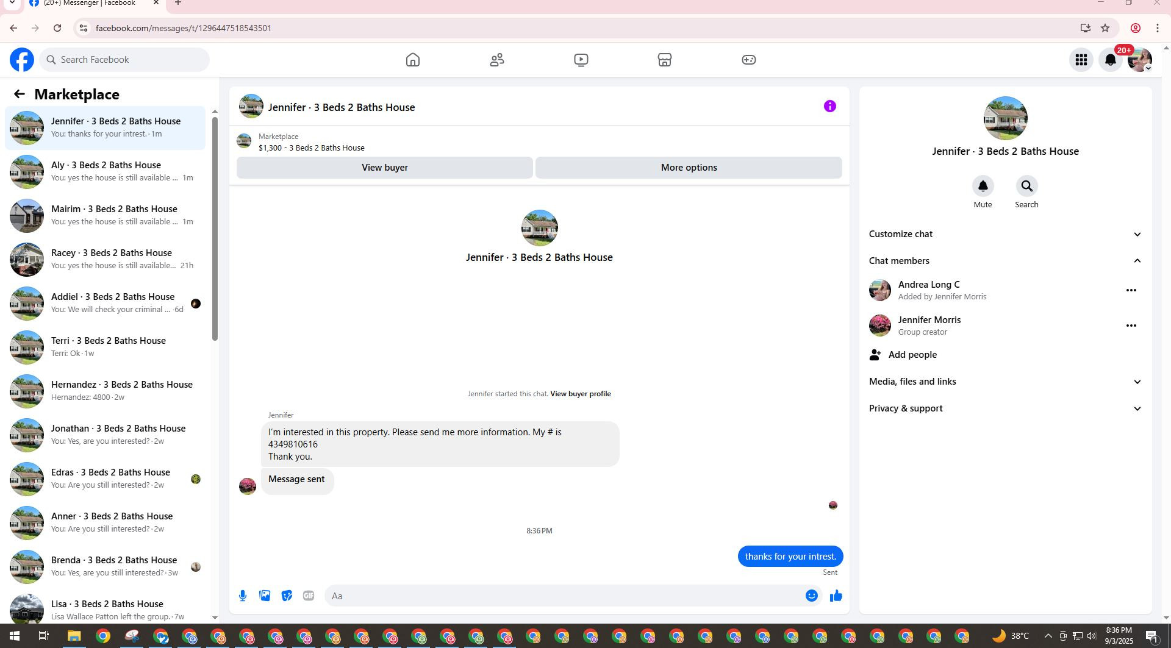1171x648 pixels.
Task: Open the Anner 3 Beds 2 Baths House conversation
Action: pos(105,522)
